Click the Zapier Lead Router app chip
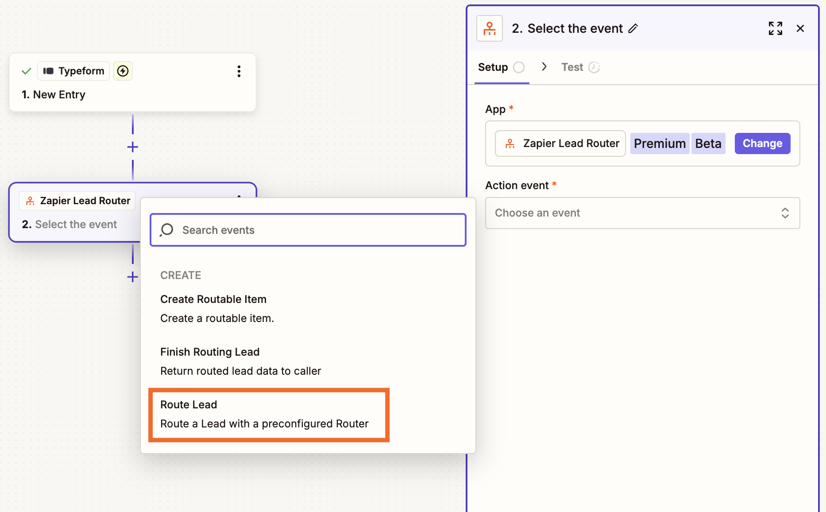826x512 pixels. 560,144
